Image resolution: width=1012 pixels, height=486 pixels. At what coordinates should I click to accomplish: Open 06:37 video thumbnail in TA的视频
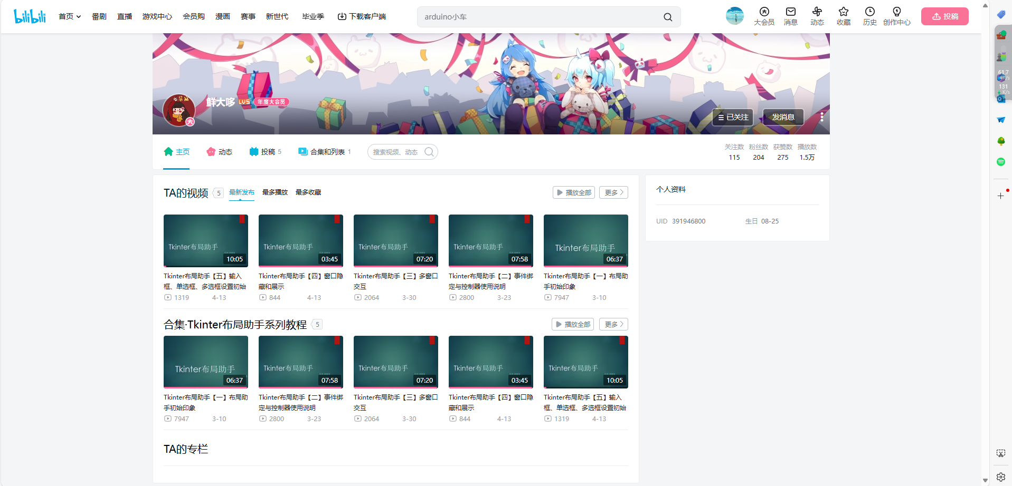[x=586, y=241]
